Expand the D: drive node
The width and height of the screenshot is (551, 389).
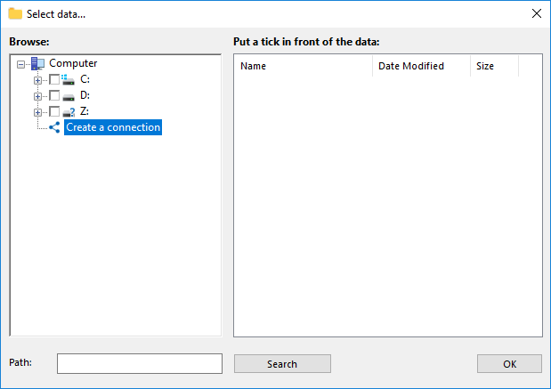pyautogui.click(x=37, y=96)
